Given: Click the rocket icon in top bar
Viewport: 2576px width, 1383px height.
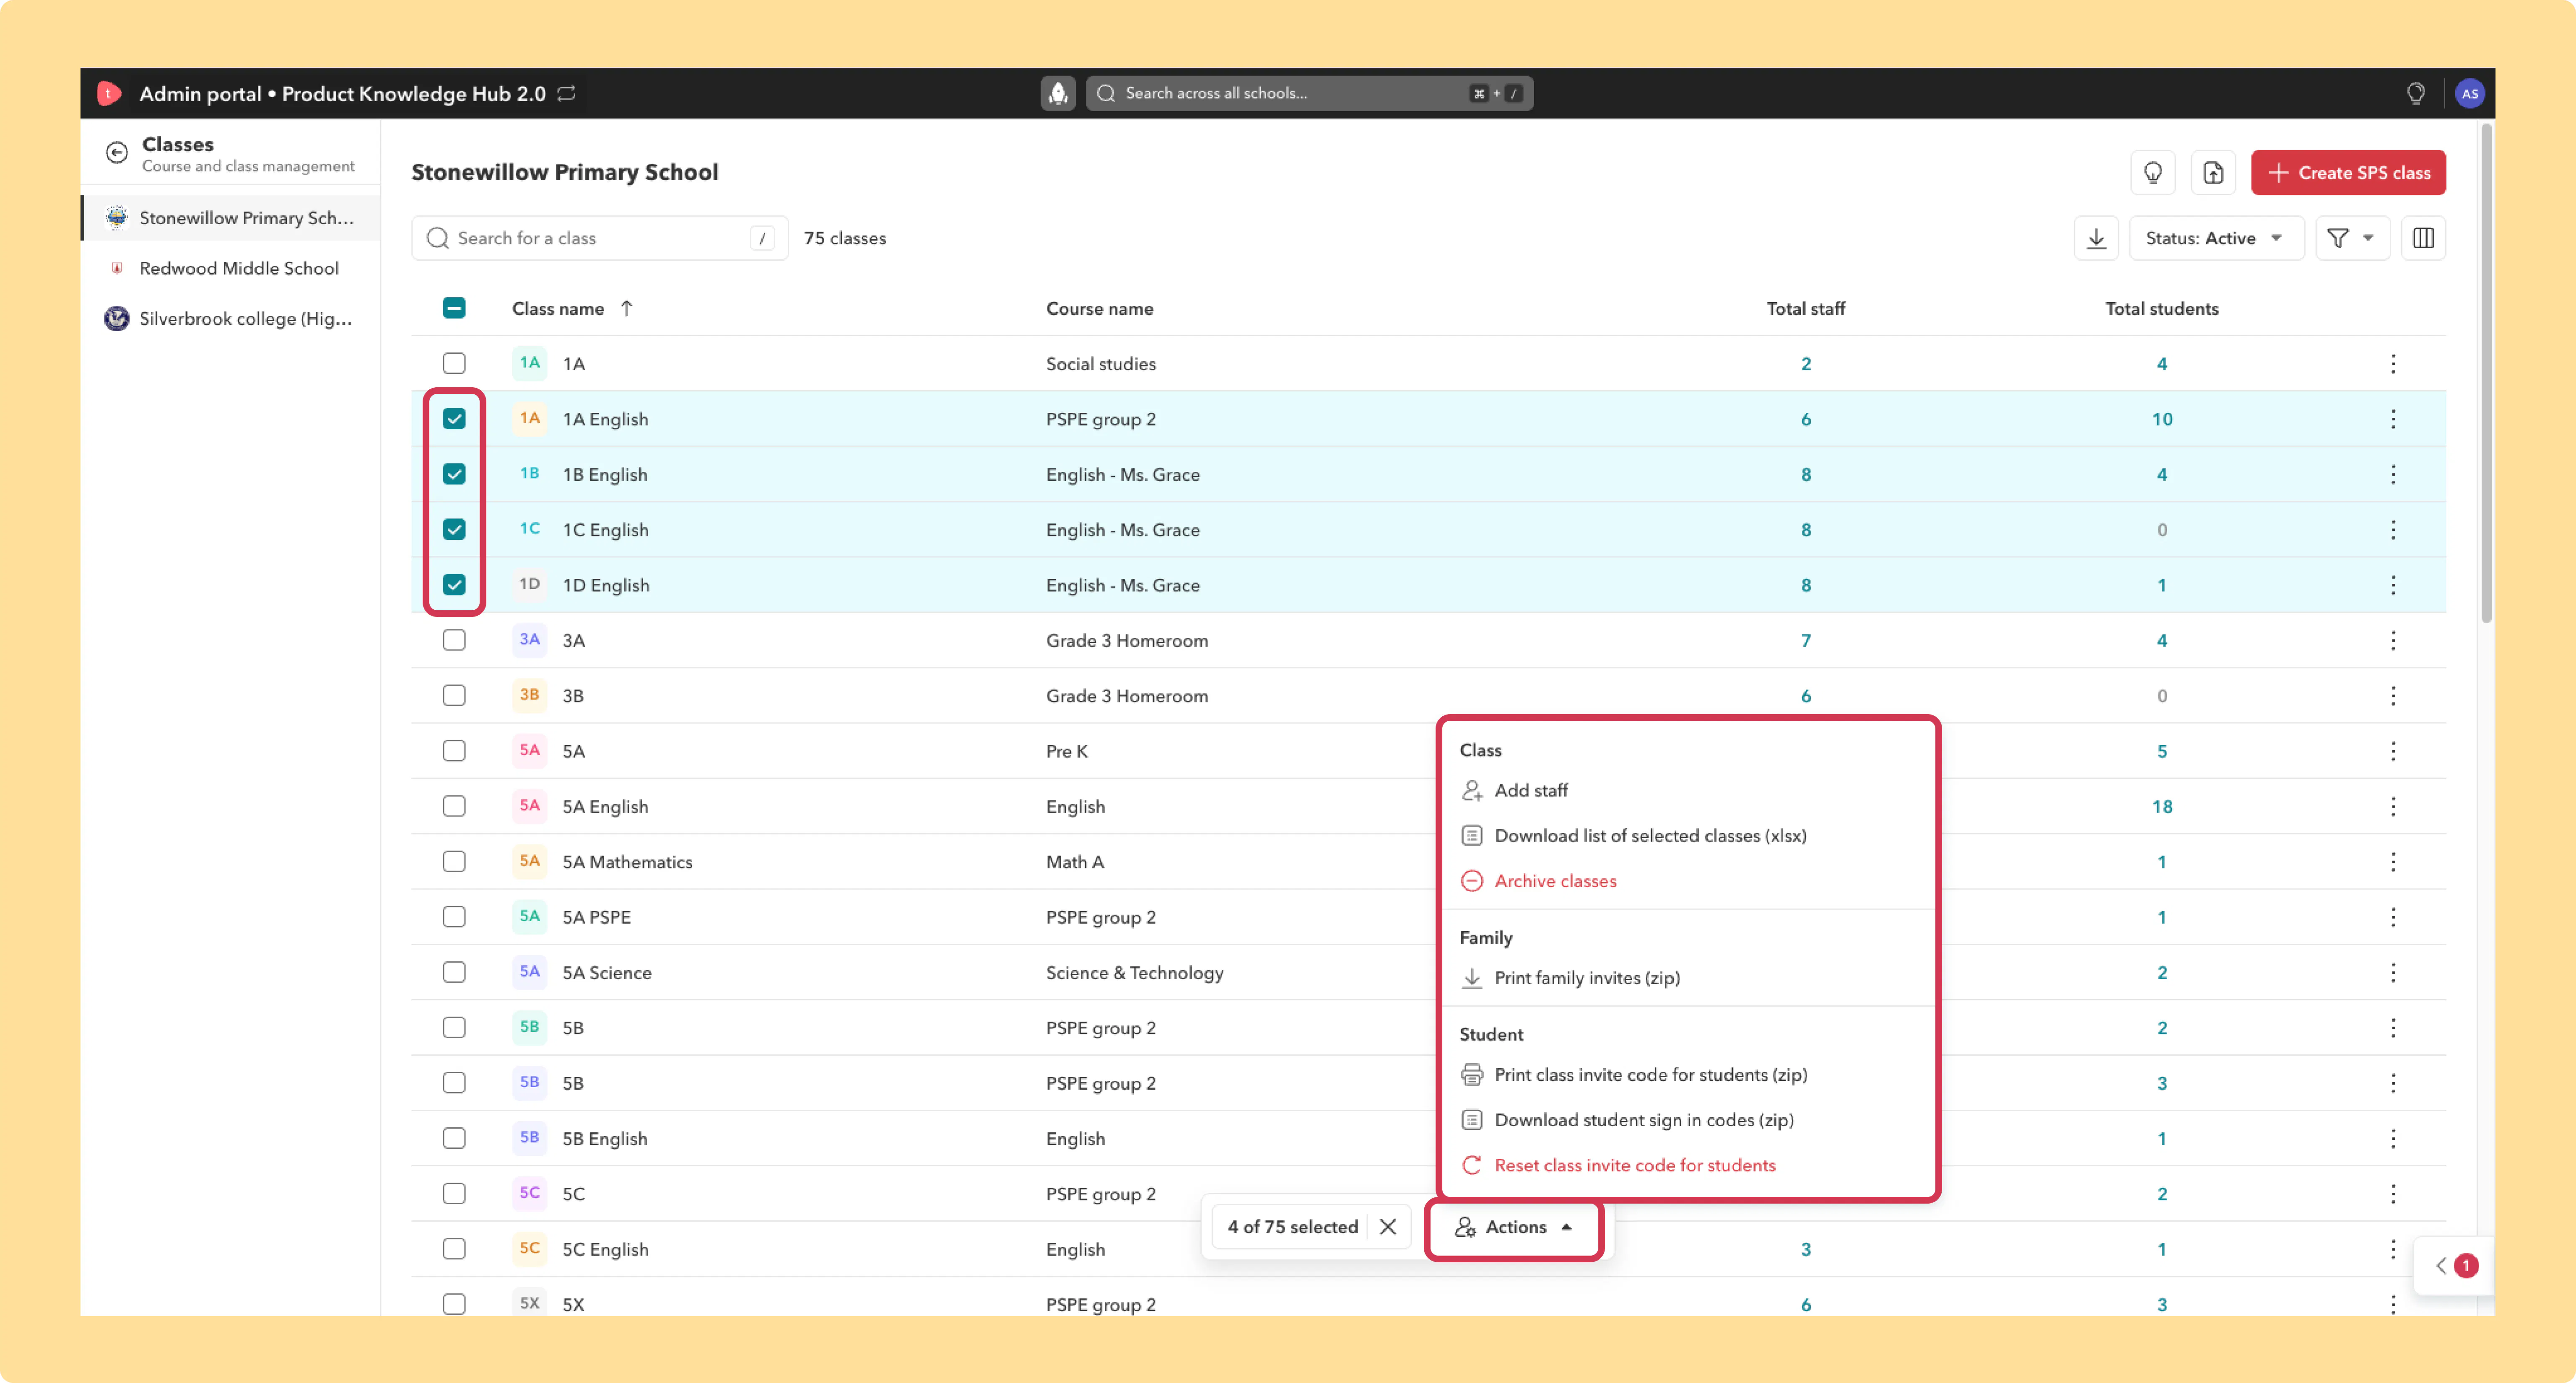Looking at the screenshot, I should 1058,93.
